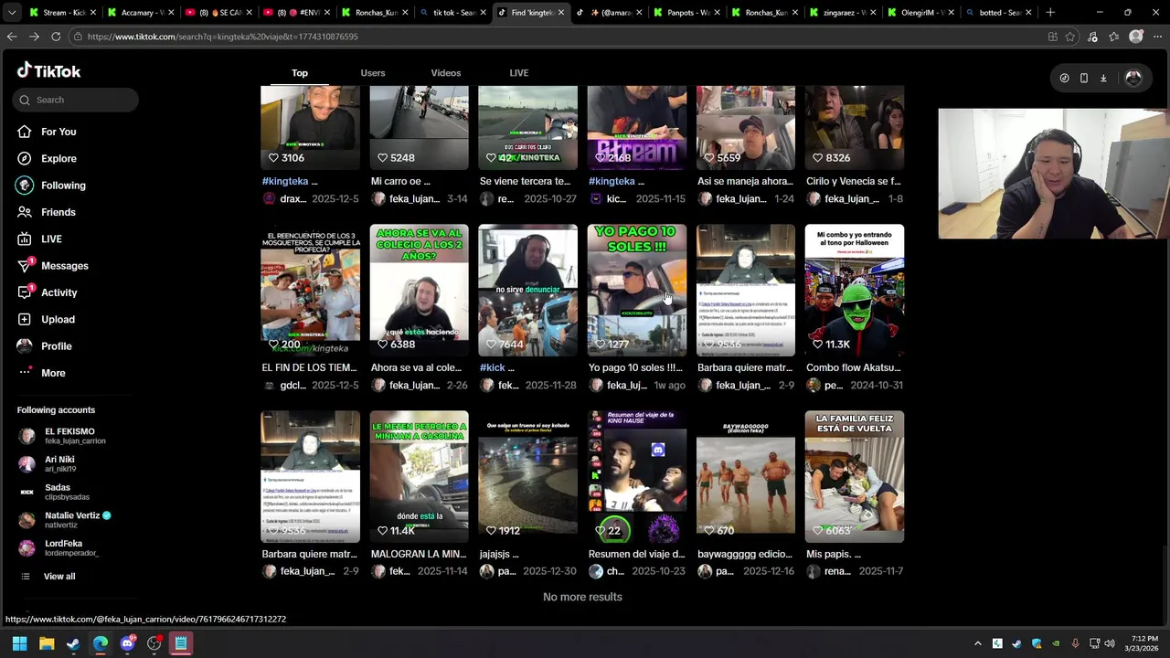This screenshot has width=1170, height=658.
Task: Open 'Resumen del viaje de la KING HAUSE' video
Action: pyautogui.click(x=636, y=476)
